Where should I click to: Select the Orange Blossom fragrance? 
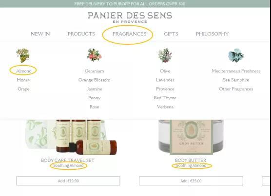(x=94, y=80)
